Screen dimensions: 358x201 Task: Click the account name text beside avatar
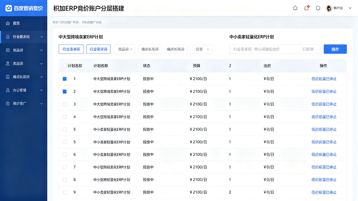[338, 8]
